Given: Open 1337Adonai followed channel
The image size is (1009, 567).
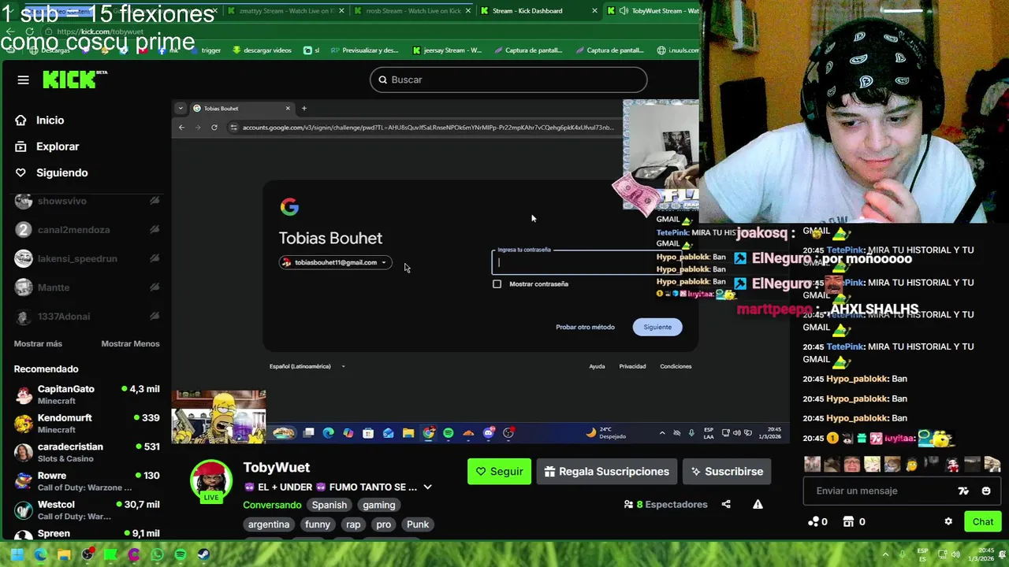Looking at the screenshot, I should [87, 317].
